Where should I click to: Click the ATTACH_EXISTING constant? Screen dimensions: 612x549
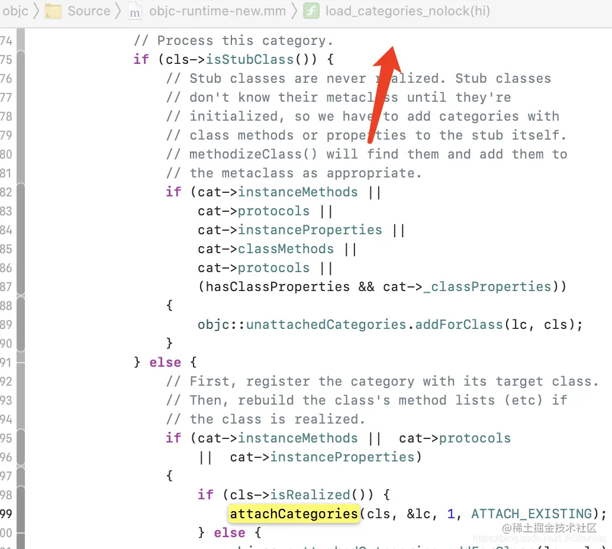[532, 514]
